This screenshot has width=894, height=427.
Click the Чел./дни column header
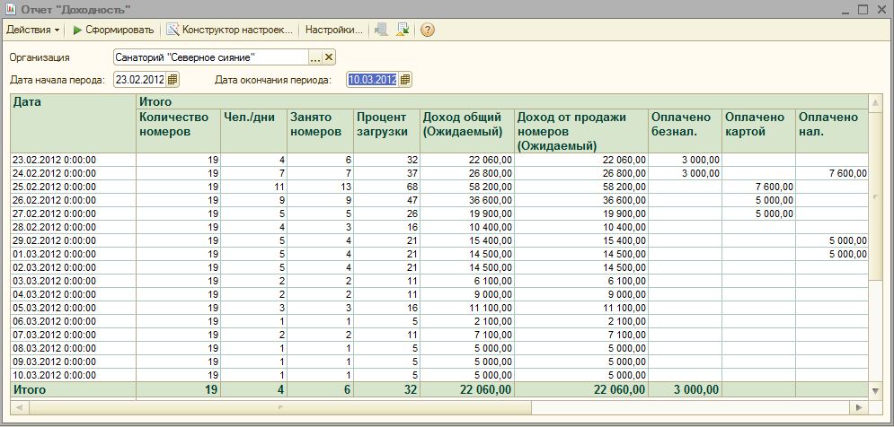253,130
